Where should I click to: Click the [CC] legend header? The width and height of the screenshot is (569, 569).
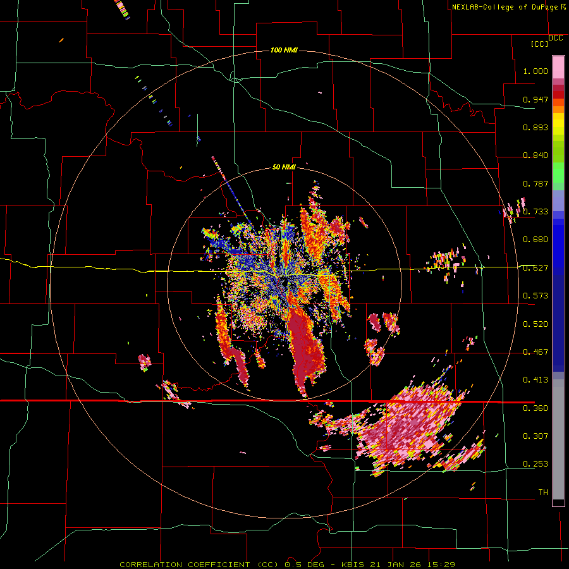coord(540,44)
